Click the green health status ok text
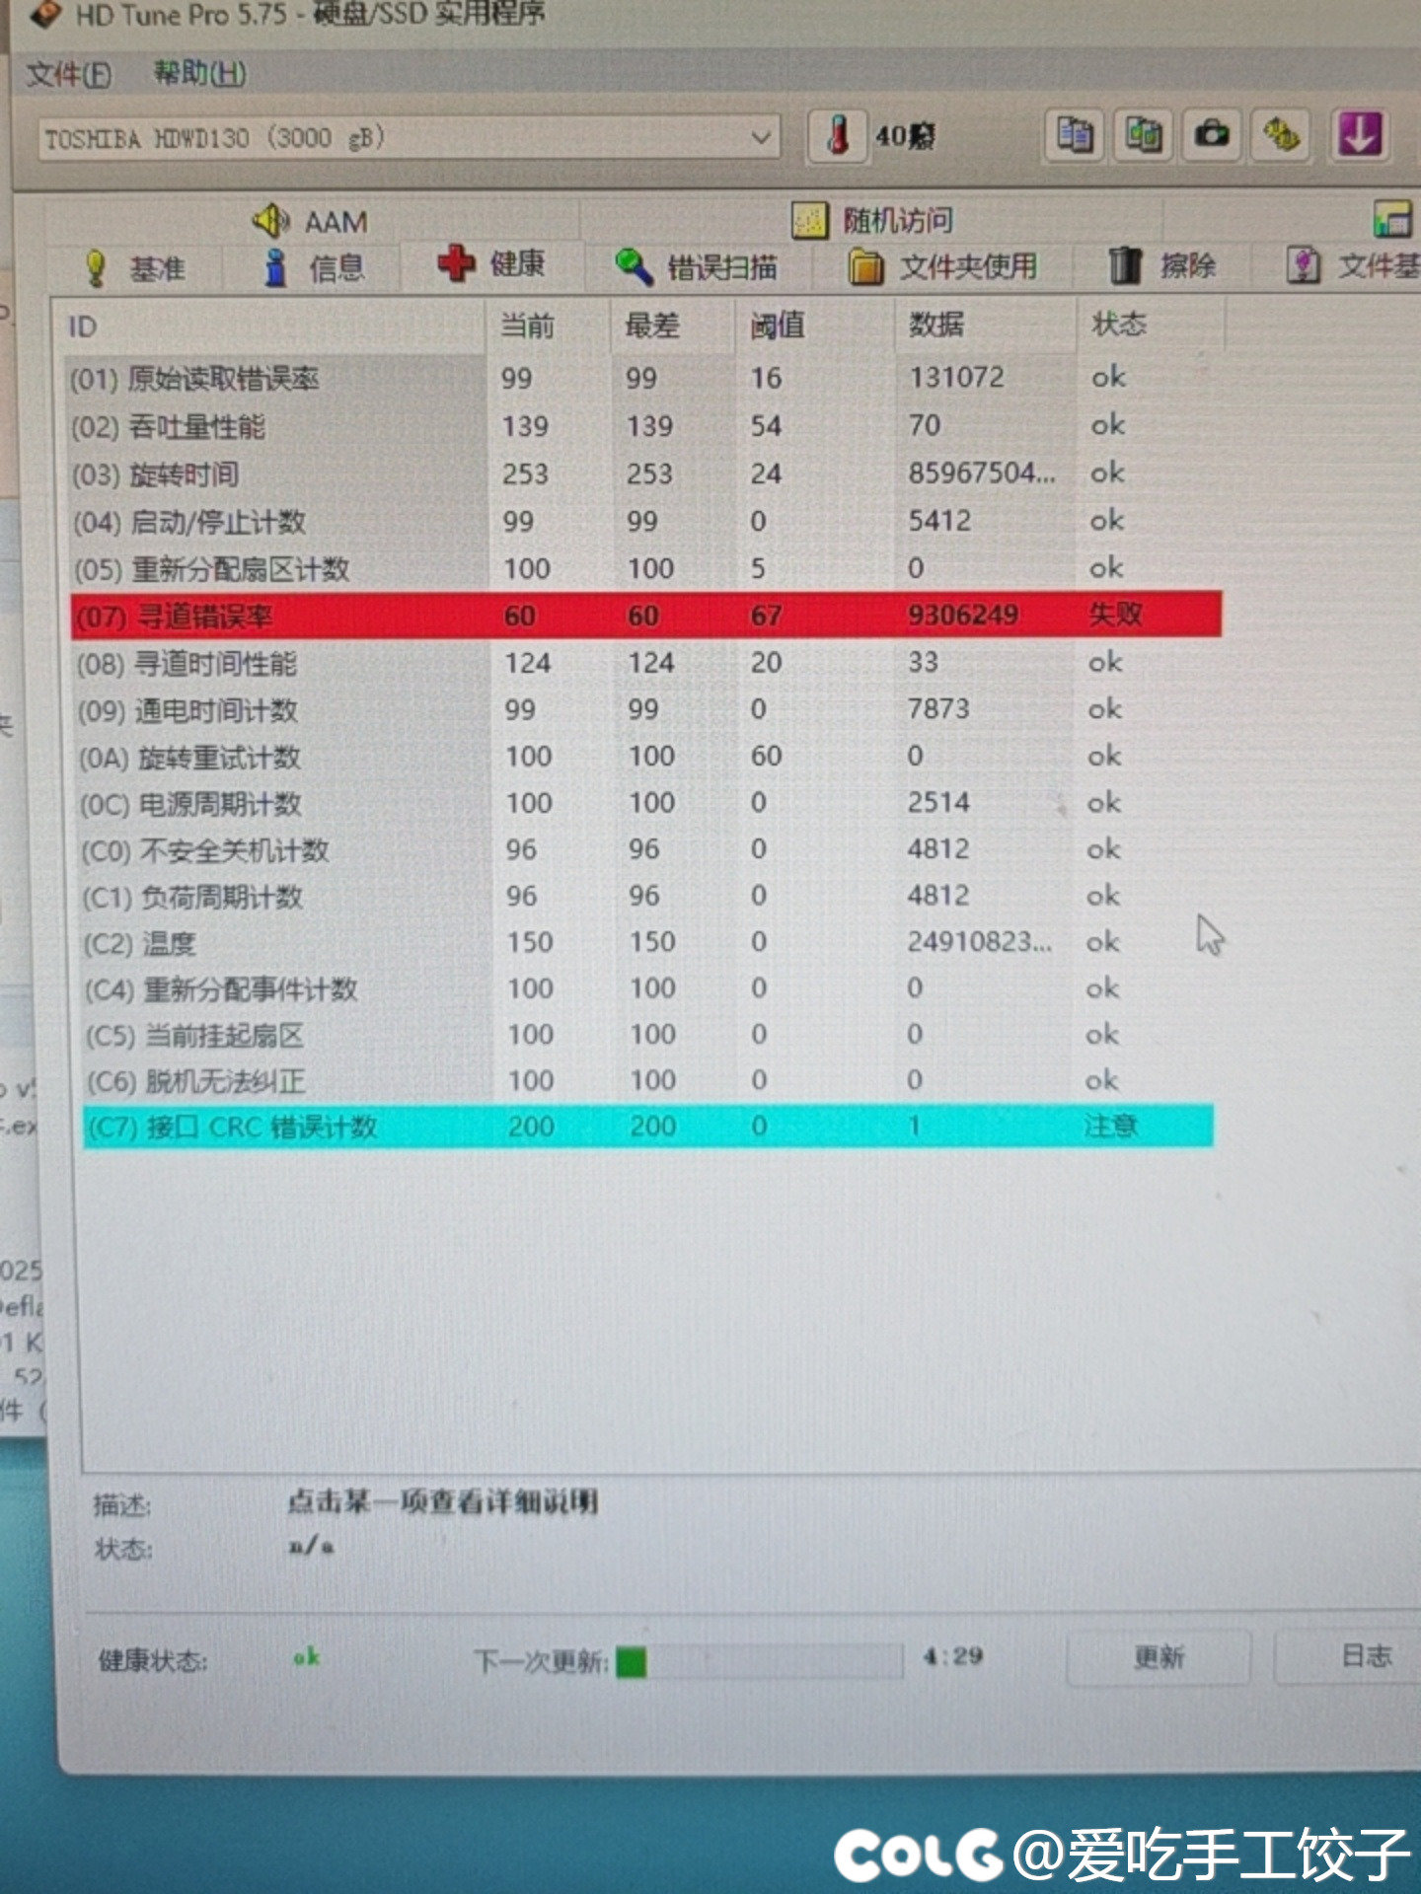The image size is (1421, 1894). pos(306,1657)
